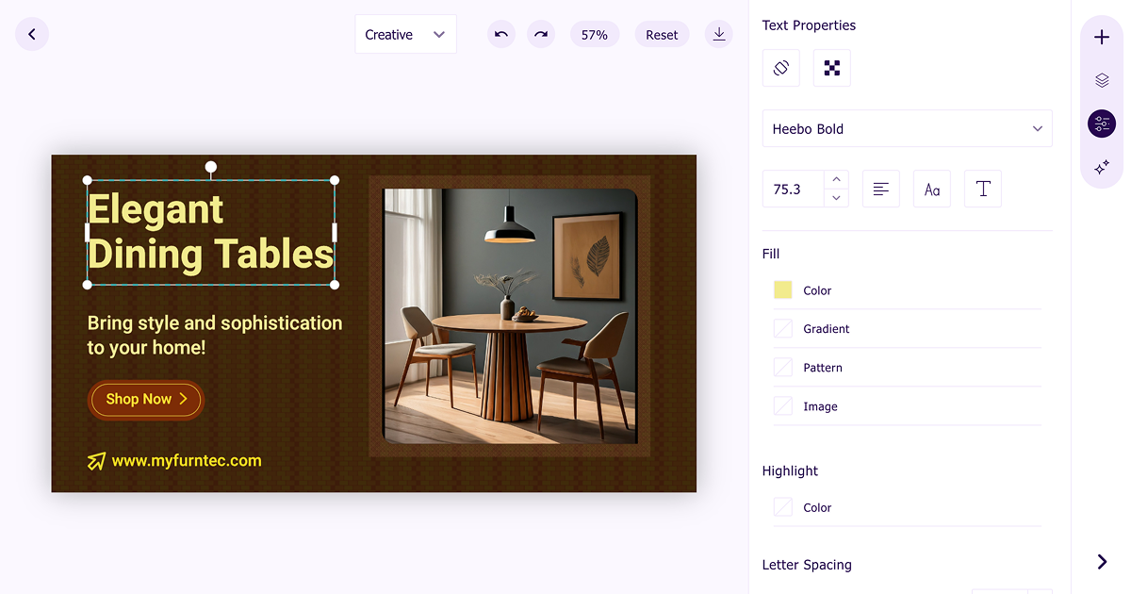Click the Reset button
1131x594 pixels.
coord(662,35)
